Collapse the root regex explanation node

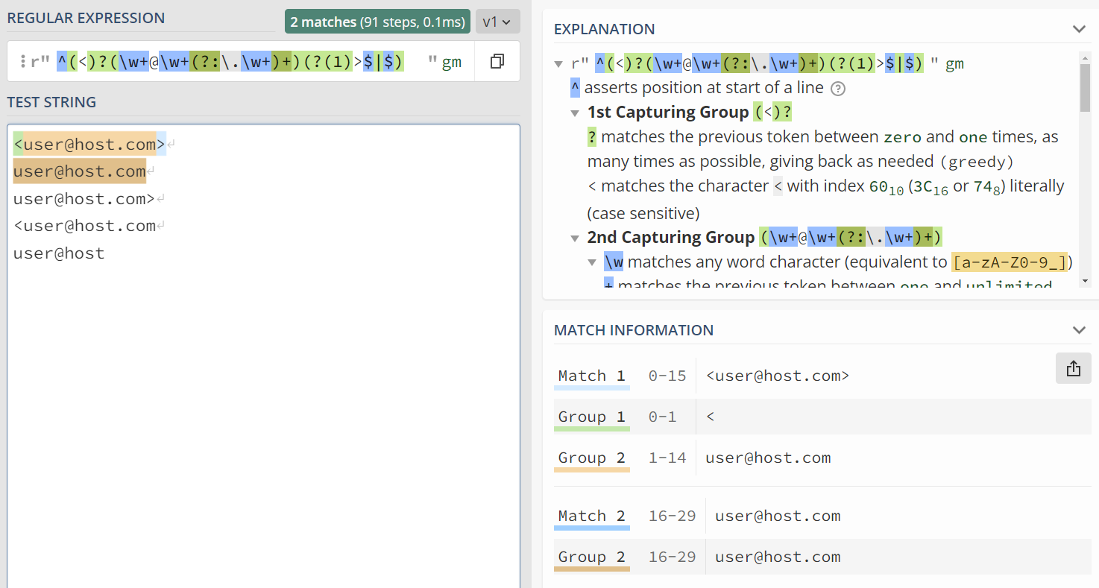558,64
